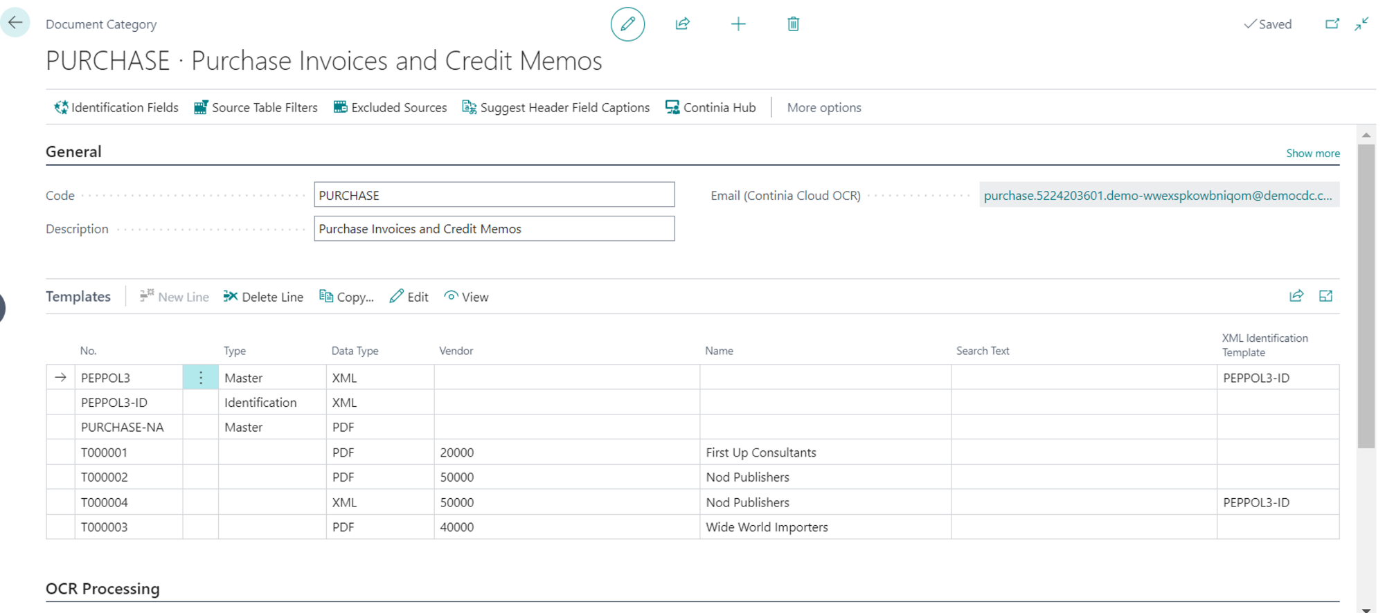1385x613 pixels.
Task: Share the Templates list via its icon
Action: pyautogui.click(x=1296, y=296)
